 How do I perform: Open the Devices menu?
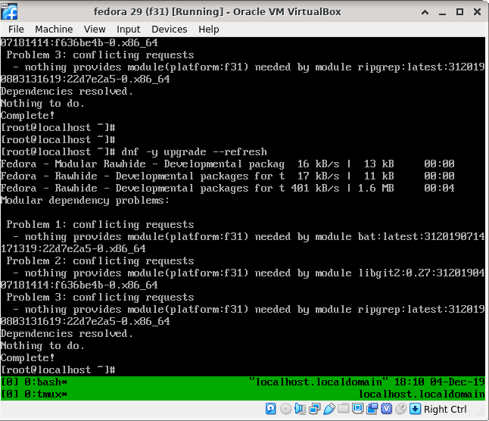point(170,30)
